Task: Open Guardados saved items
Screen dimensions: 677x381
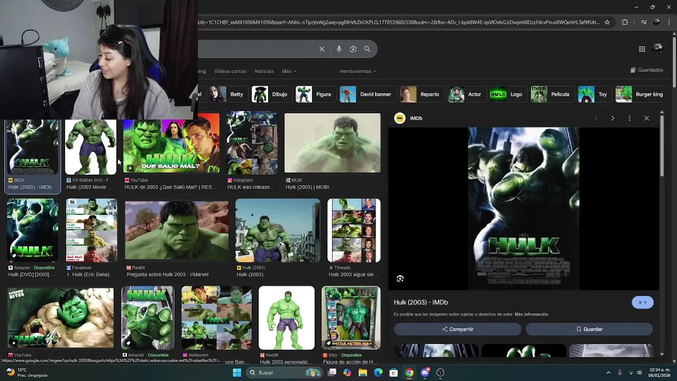Action: point(646,70)
